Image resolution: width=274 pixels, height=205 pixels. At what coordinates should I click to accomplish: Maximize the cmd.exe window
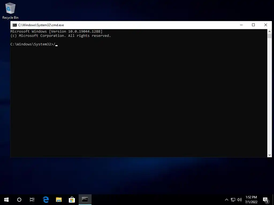click(253, 25)
